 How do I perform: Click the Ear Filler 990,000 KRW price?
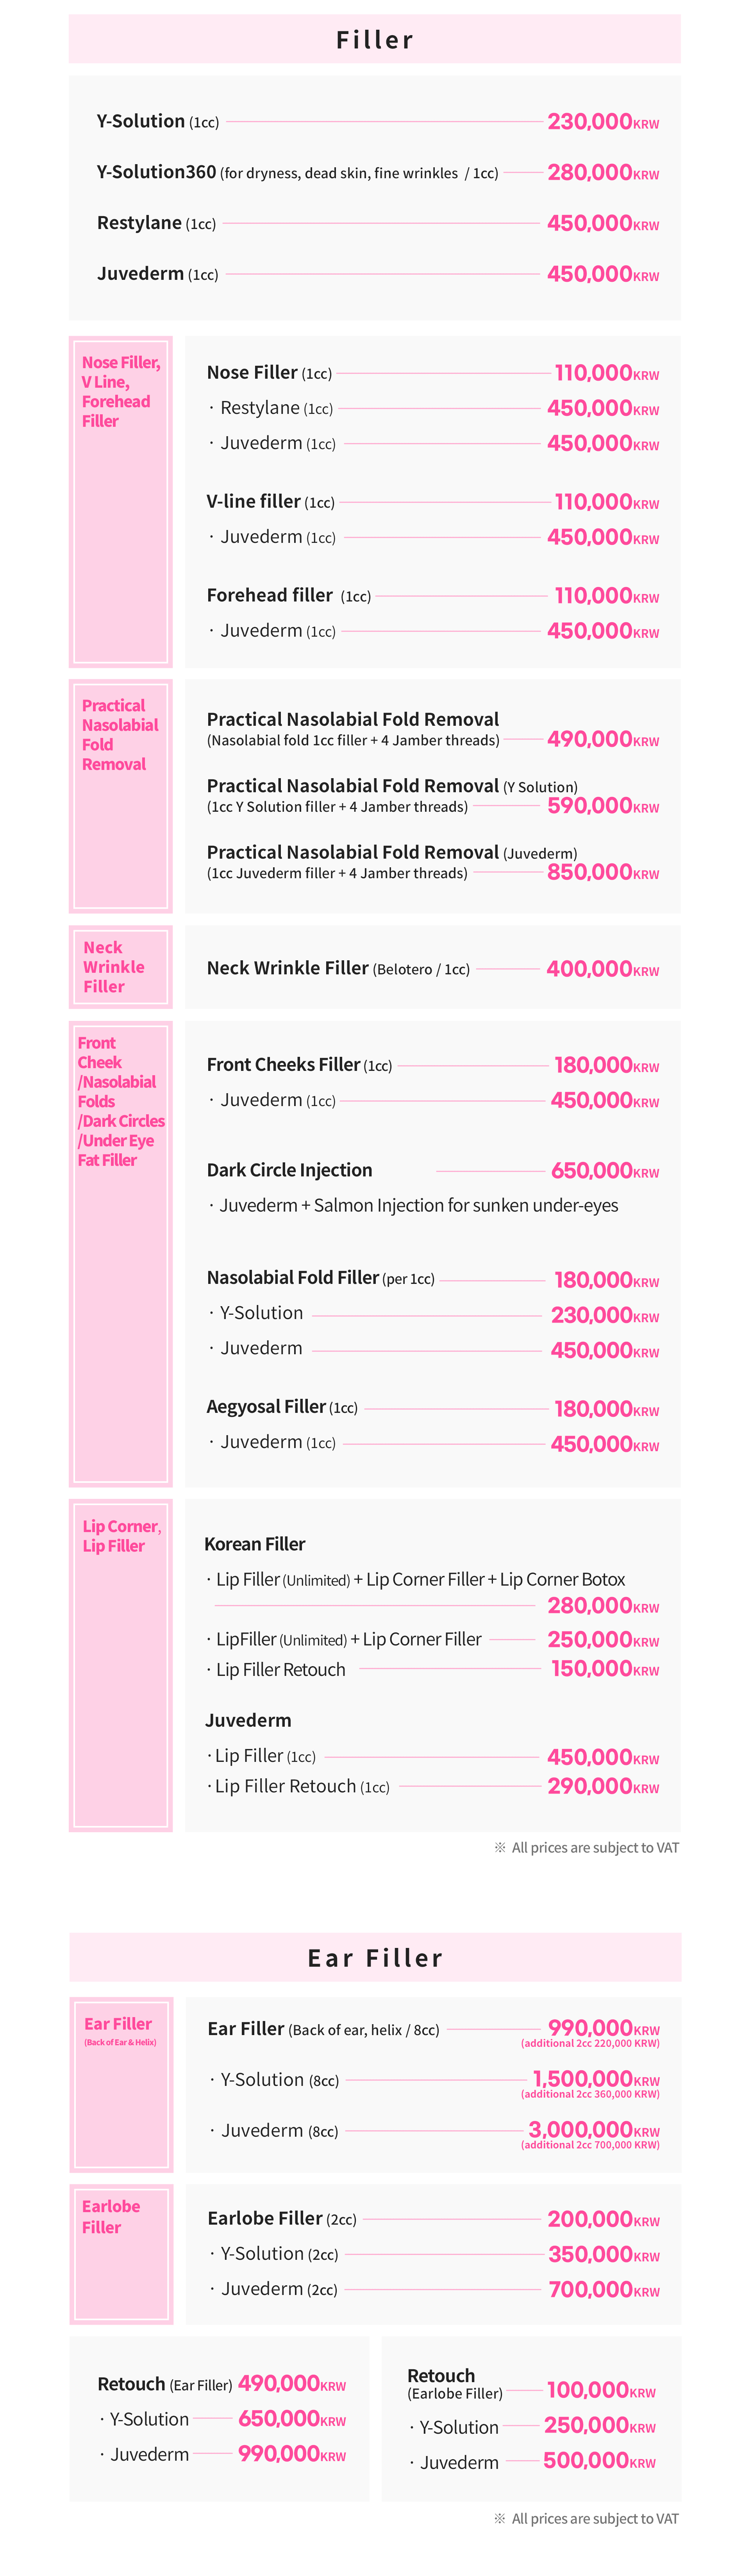coord(603,2028)
